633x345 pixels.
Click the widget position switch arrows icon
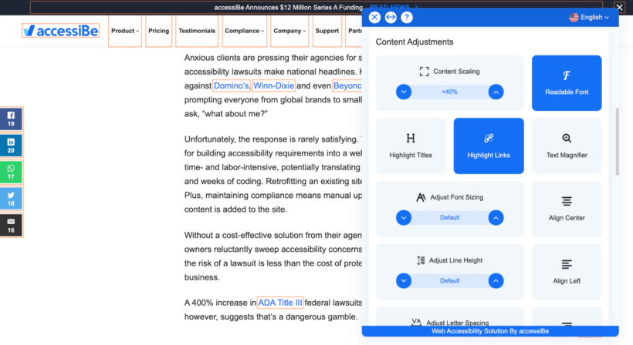pos(391,17)
